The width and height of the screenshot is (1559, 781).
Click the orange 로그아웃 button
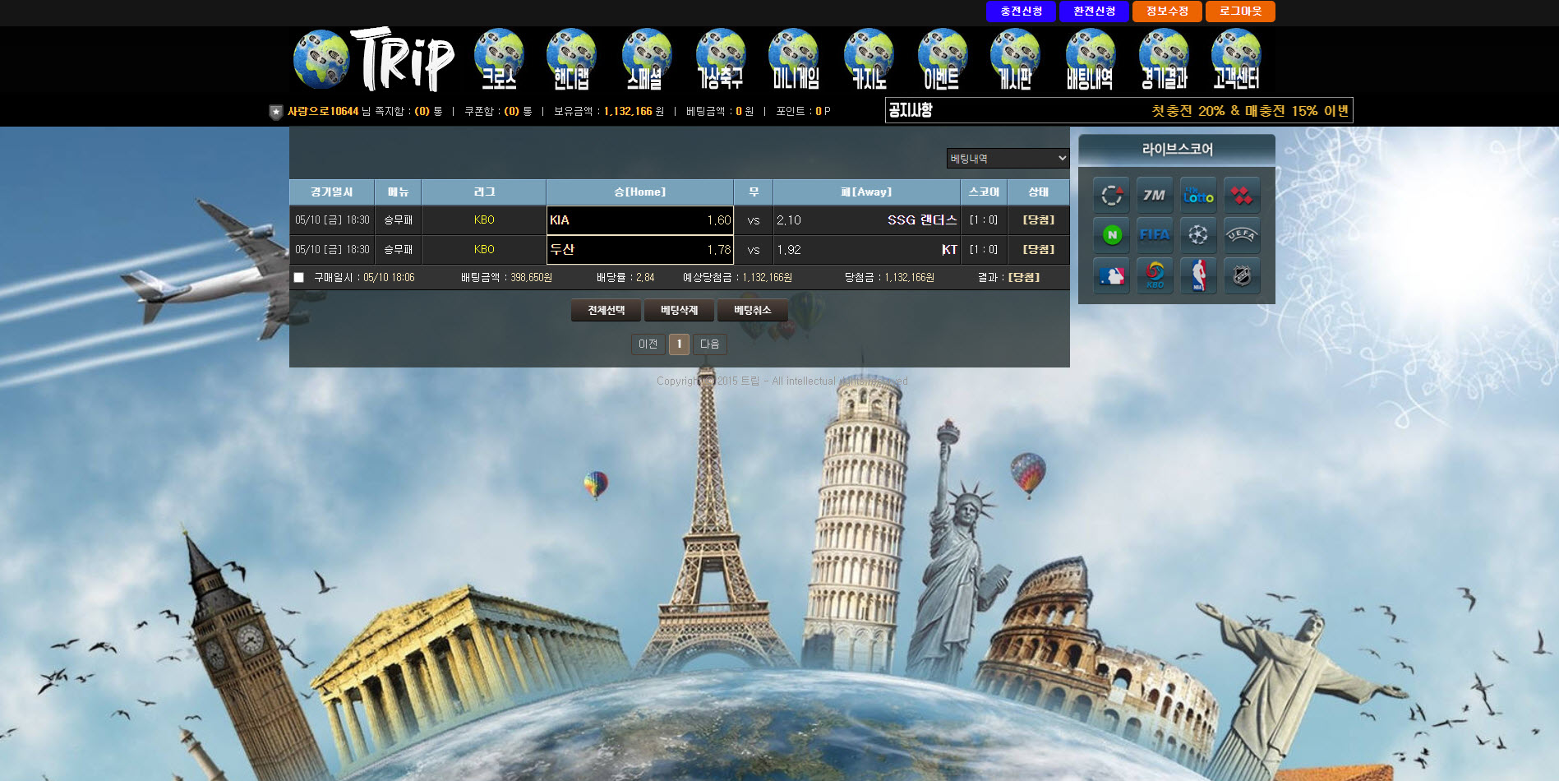click(1240, 12)
